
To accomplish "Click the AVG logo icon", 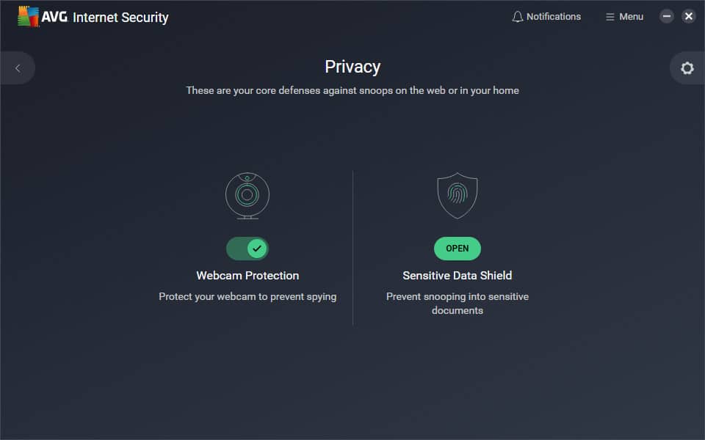I will (x=28, y=17).
